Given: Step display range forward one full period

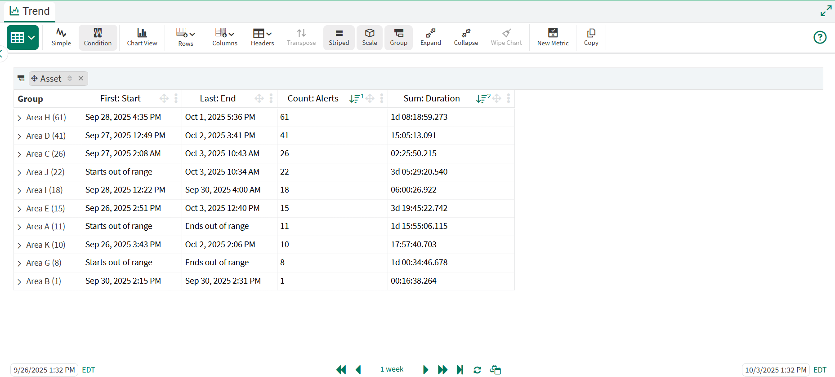Looking at the screenshot, I should 442,370.
